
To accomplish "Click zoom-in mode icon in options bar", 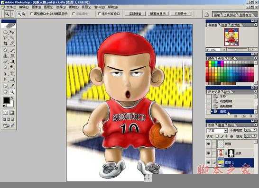I will click(x=19, y=14).
